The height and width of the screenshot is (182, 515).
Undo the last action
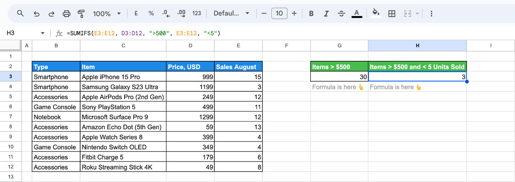tap(37, 14)
